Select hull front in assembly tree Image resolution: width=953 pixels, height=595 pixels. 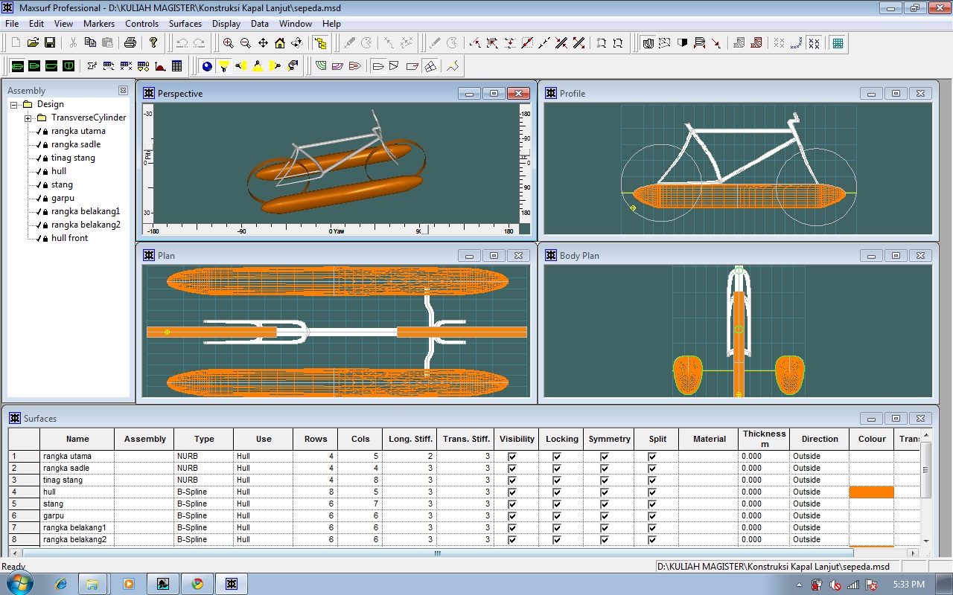tap(69, 238)
